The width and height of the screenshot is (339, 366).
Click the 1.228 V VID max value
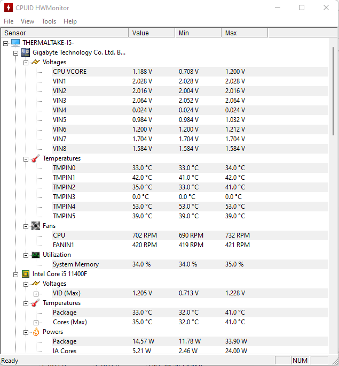pos(235,293)
